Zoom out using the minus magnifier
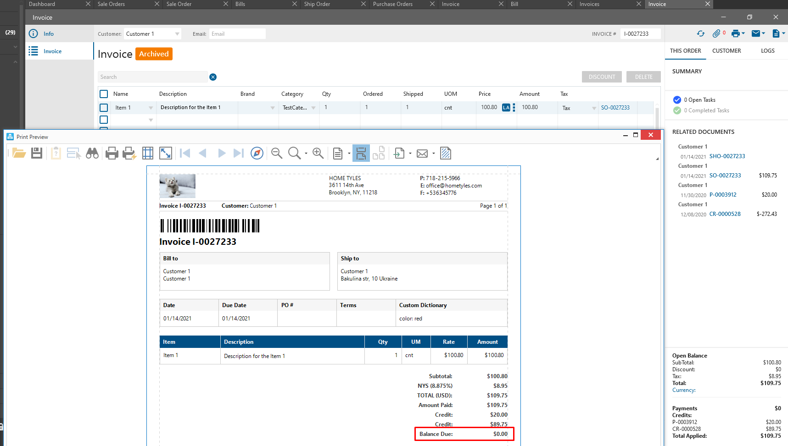Screen dimensions: 788x446 (x=276, y=153)
